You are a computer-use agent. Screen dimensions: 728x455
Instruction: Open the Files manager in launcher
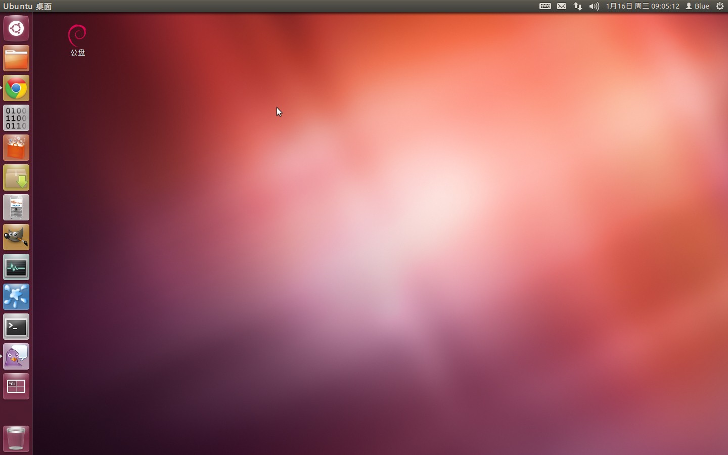click(16, 58)
